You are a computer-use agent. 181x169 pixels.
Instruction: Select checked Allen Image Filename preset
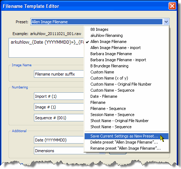click(x=126, y=42)
